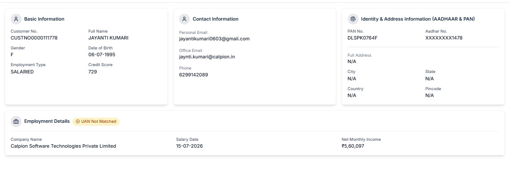This screenshot has width=510, height=179.
Task: Click the customer number CUSTNO0000111778
Action: coord(34,38)
